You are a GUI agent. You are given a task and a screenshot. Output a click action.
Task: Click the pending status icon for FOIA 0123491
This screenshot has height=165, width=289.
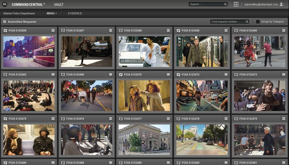click(236, 163)
